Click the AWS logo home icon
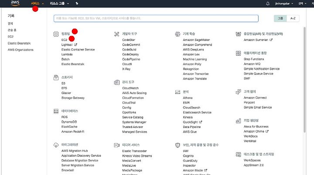The height and width of the screenshot is (175, 314). coord(15,3)
